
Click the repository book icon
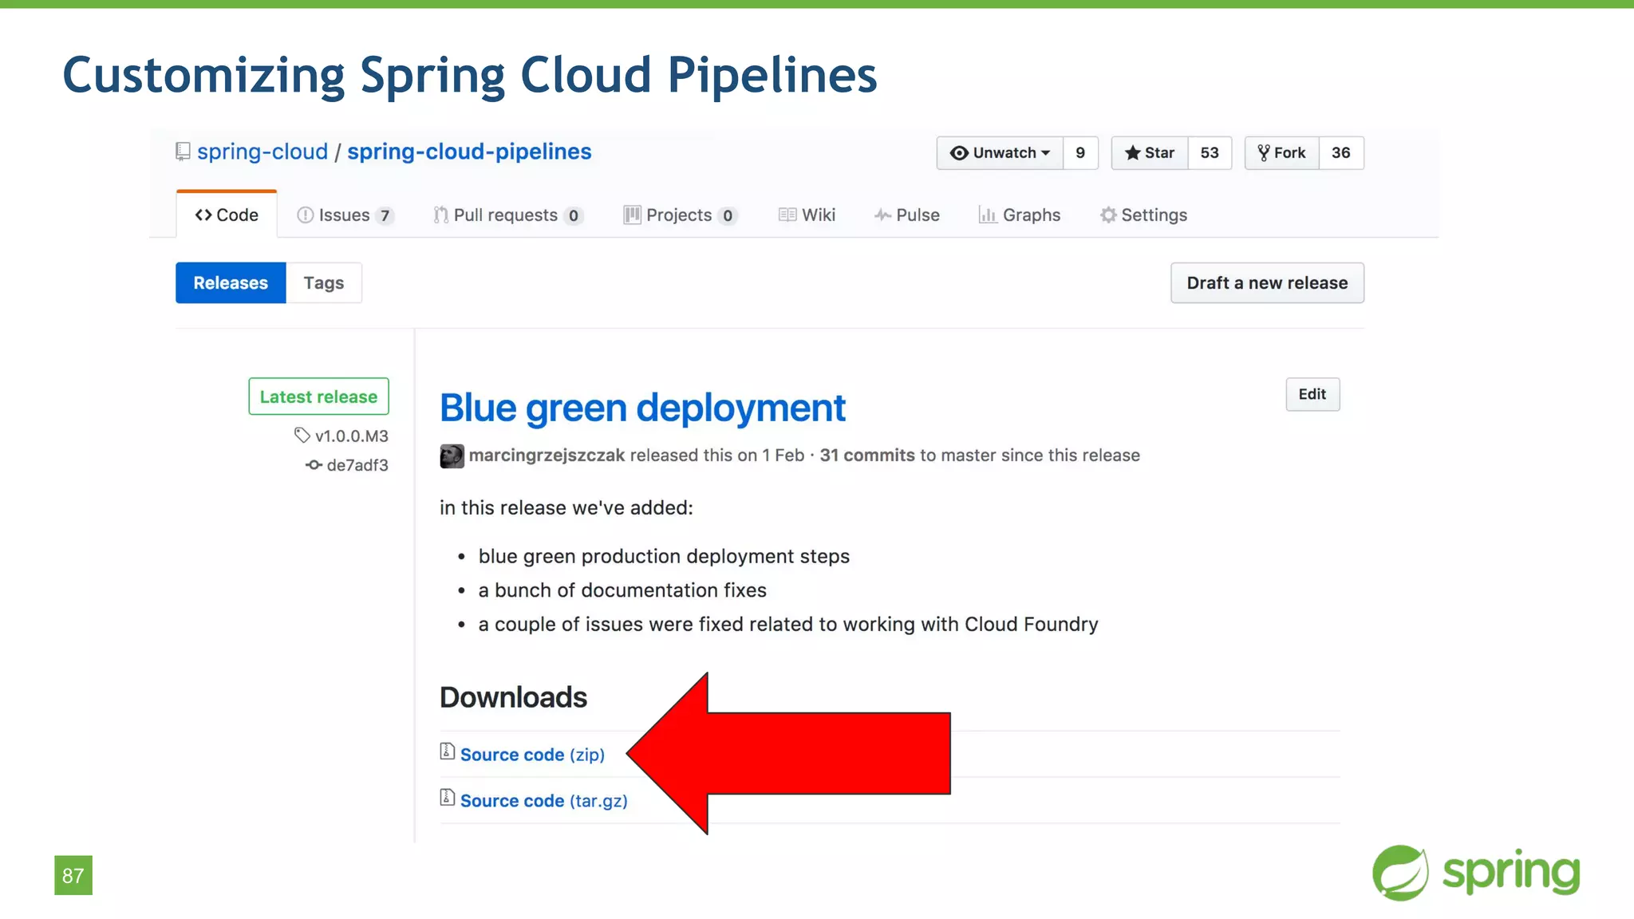pyautogui.click(x=183, y=152)
